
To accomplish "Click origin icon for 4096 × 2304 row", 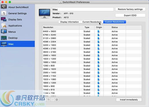I will [x=99, y=42].
